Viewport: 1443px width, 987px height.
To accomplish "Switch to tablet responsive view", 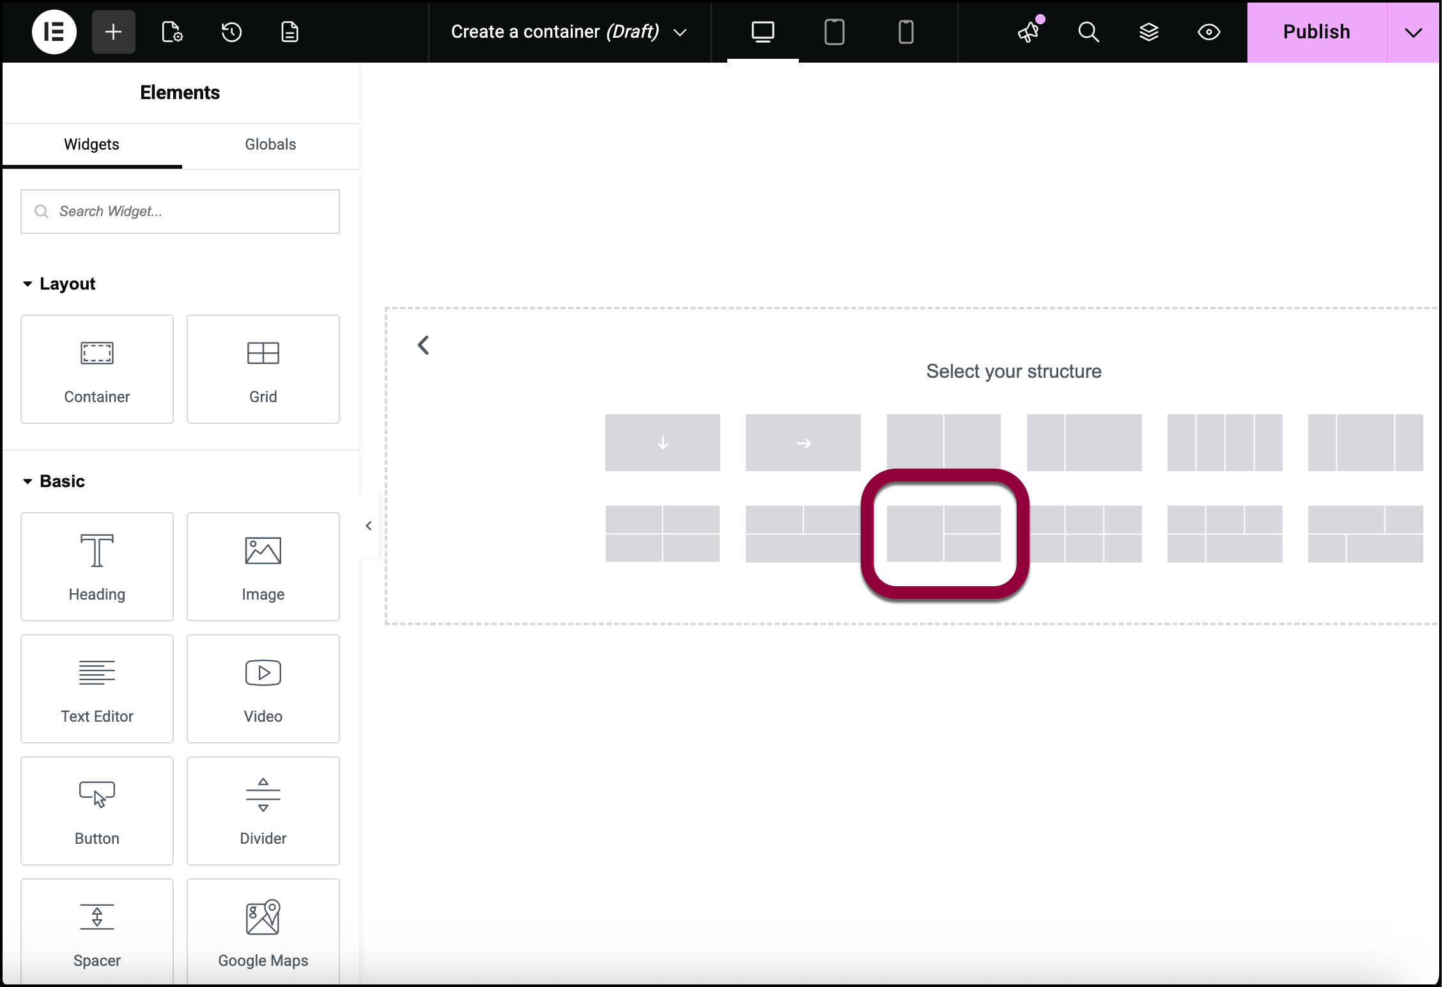I will pyautogui.click(x=834, y=32).
